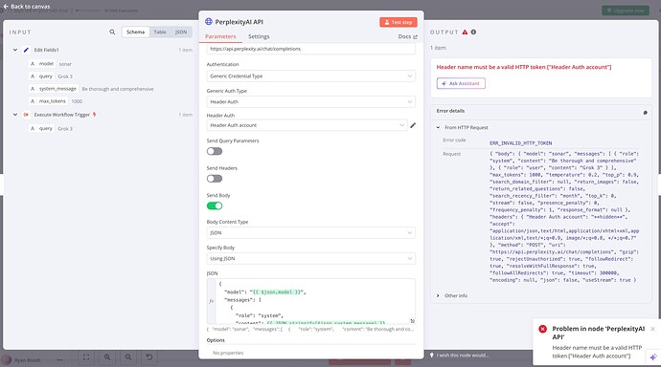Disable Send Body switch
661x367 pixels.
(215, 205)
